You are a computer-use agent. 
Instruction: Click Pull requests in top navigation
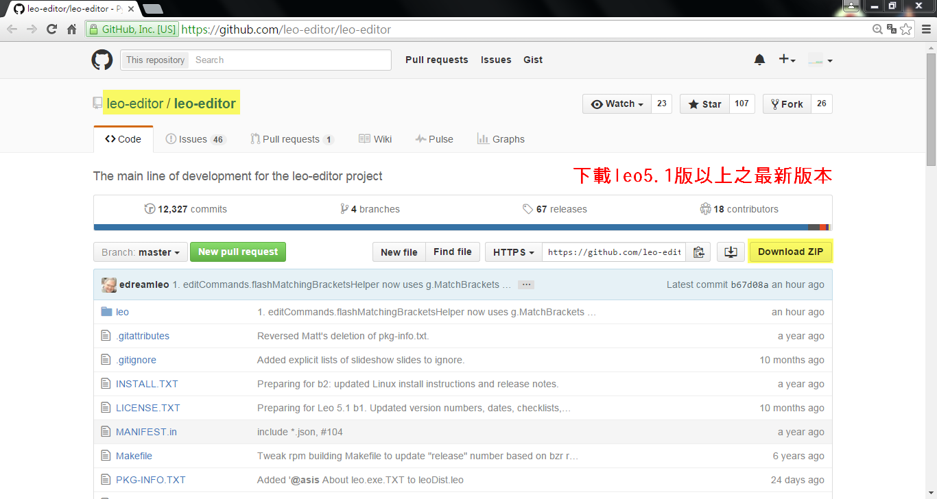(436, 60)
